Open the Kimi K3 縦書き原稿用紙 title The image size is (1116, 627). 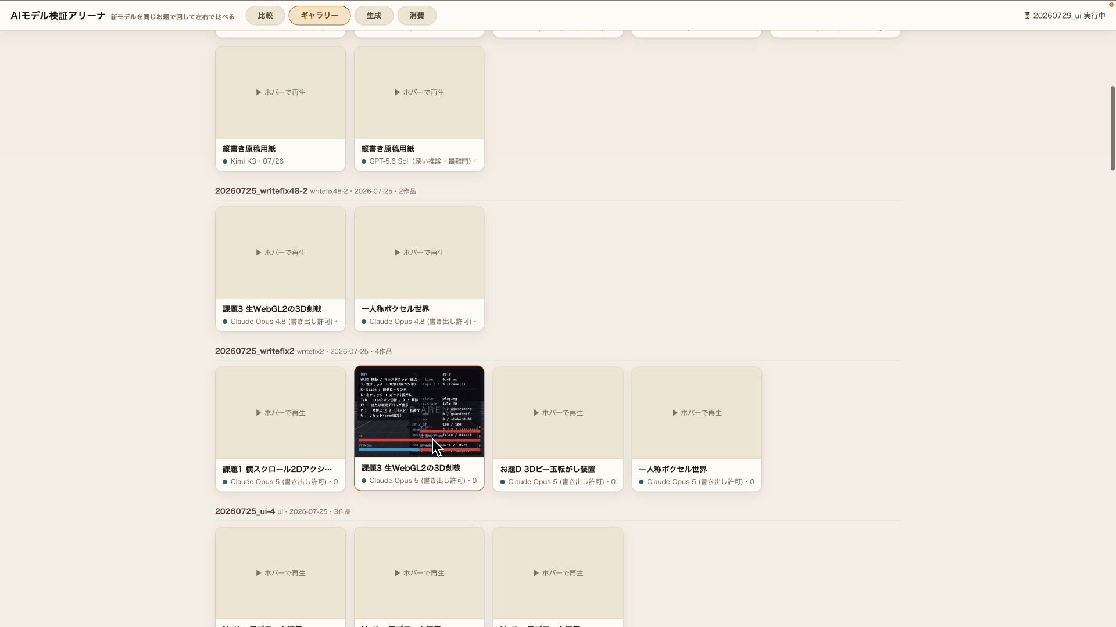[x=249, y=149]
